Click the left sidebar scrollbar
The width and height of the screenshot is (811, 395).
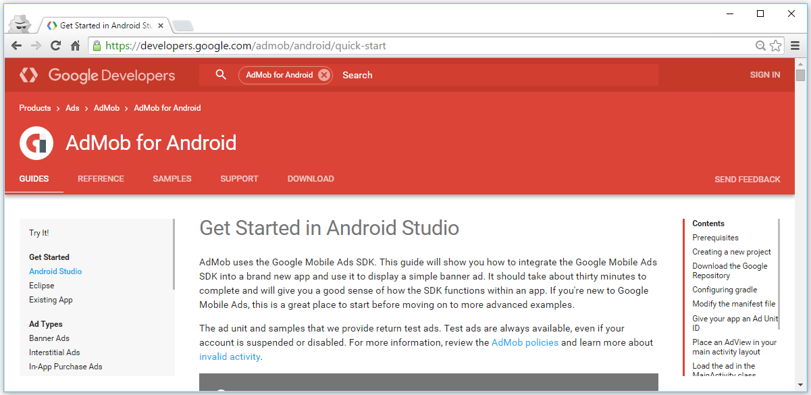click(174, 254)
